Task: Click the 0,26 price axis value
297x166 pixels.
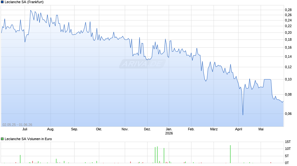Action: [x=288, y=15]
